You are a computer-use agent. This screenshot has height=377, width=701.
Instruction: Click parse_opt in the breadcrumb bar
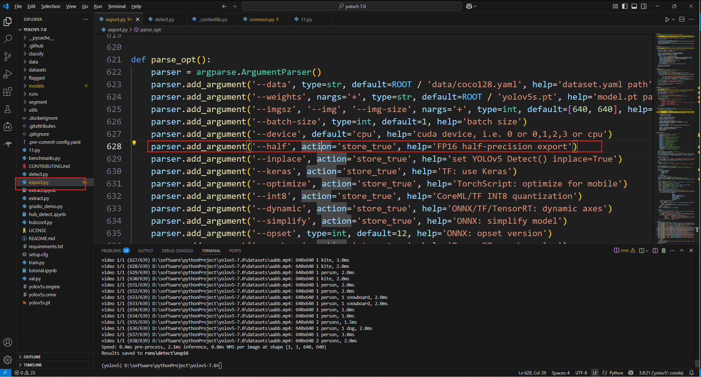(x=151, y=30)
